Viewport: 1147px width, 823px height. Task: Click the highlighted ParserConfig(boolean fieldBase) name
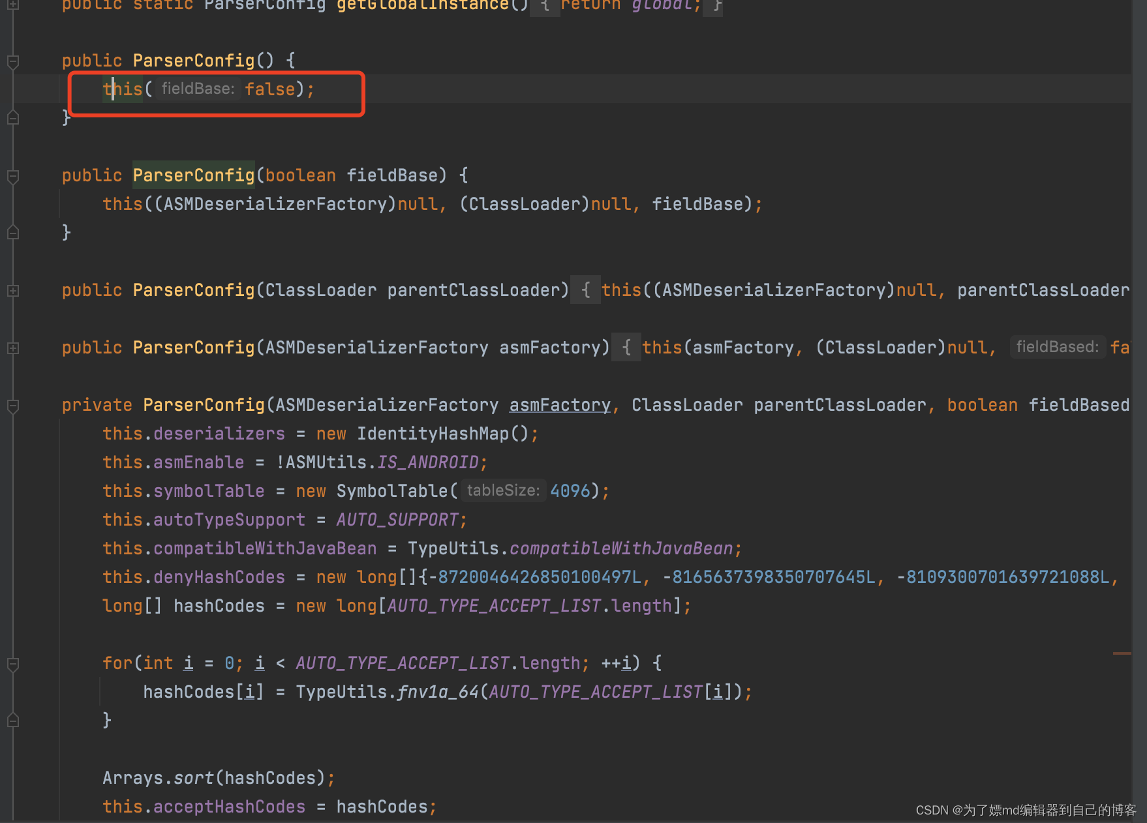coord(194,175)
